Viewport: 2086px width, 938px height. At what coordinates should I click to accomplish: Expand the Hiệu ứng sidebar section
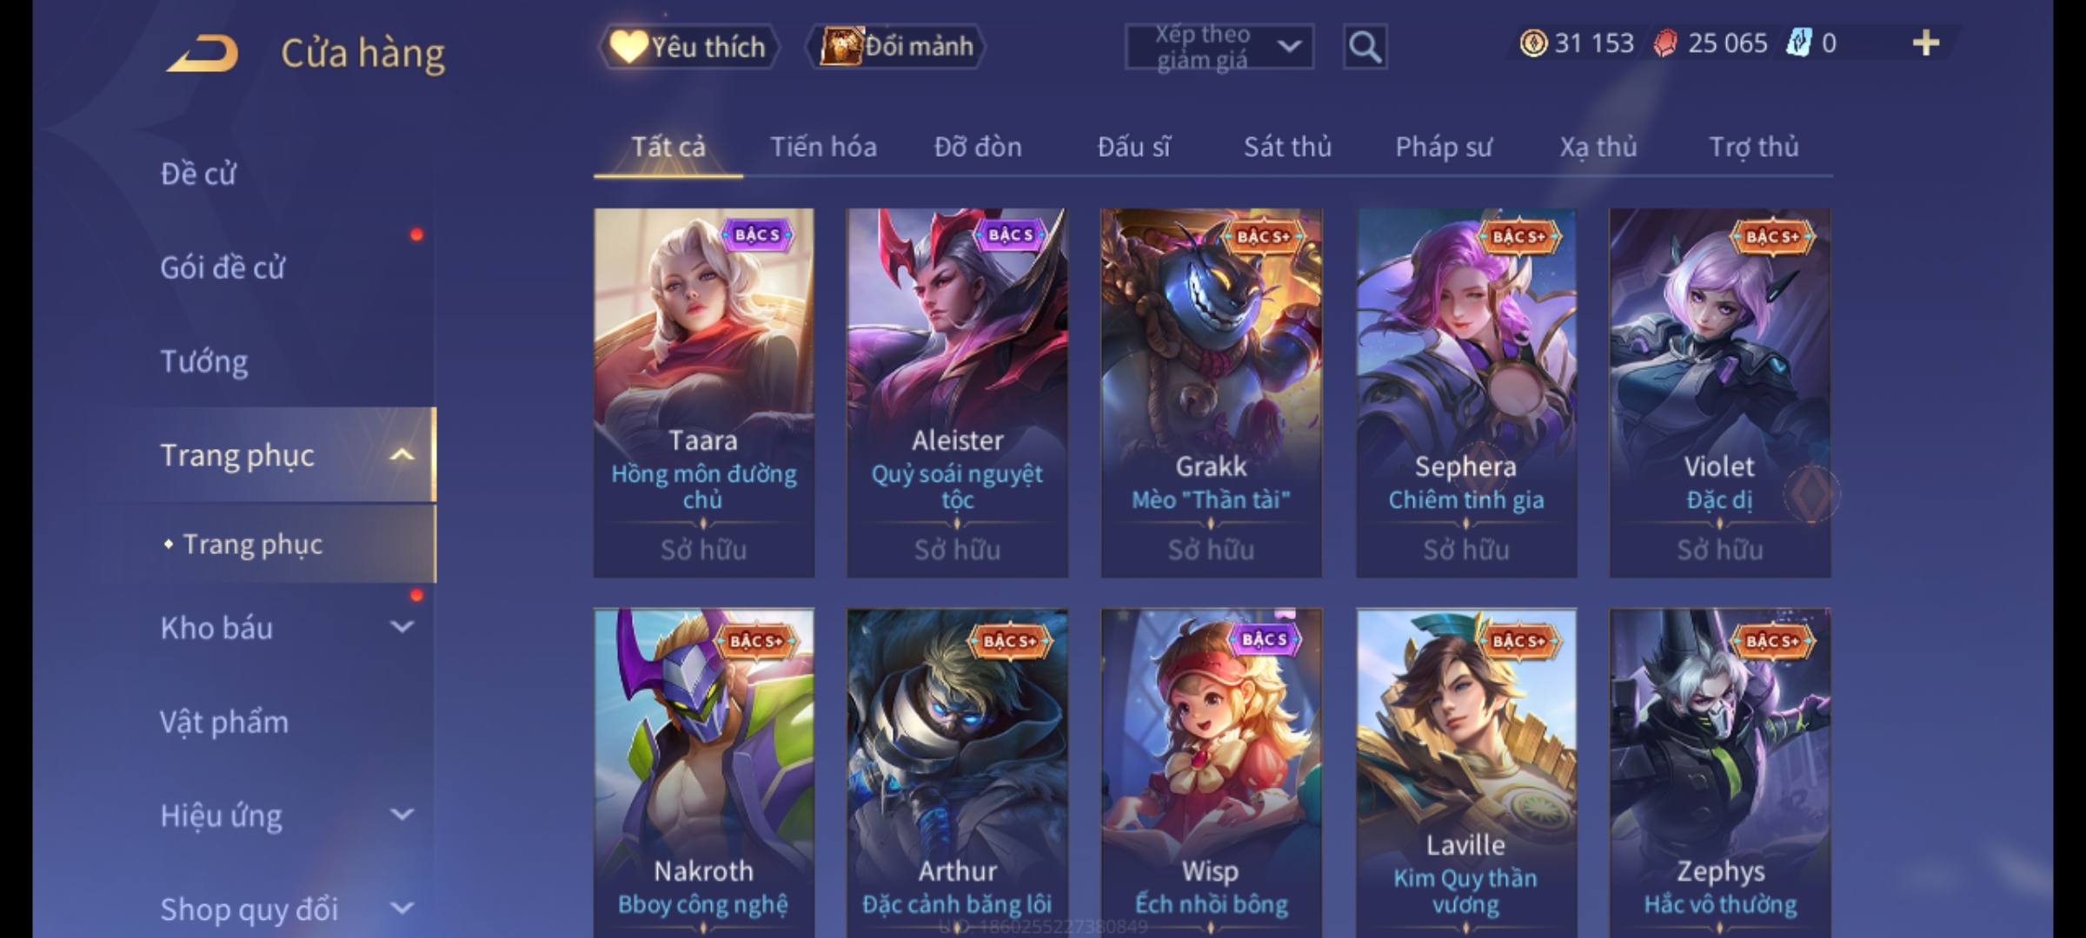(x=402, y=815)
